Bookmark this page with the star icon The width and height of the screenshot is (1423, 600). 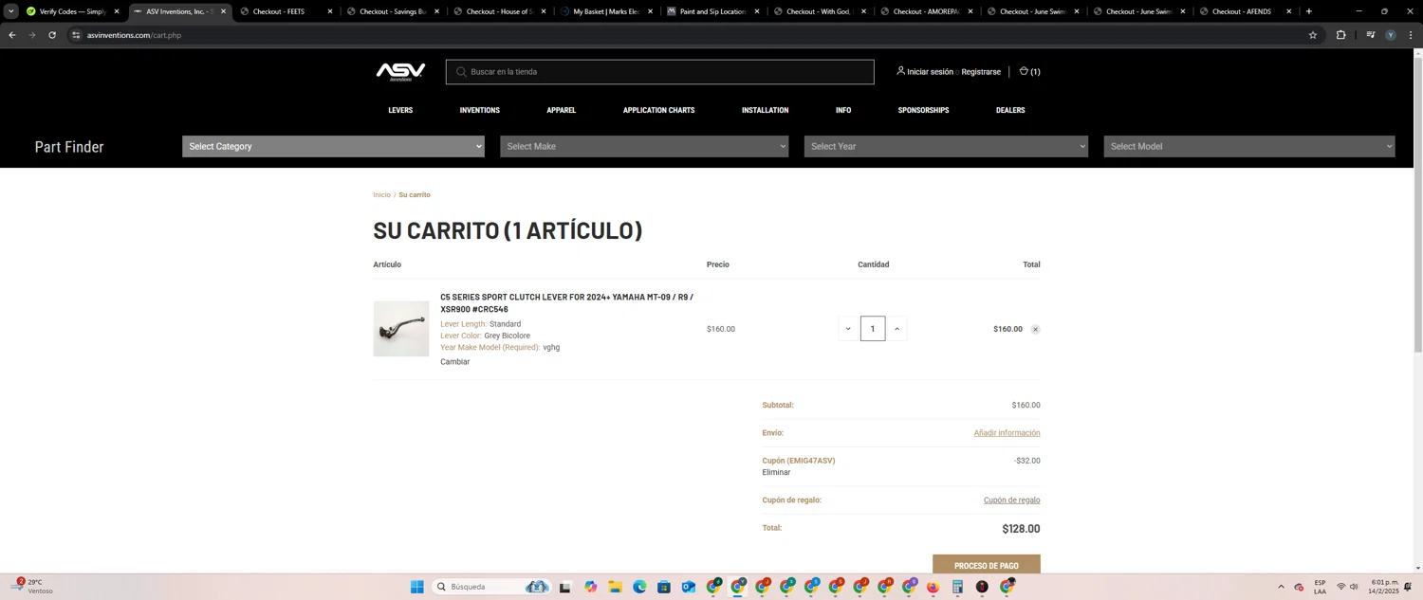[x=1313, y=35]
